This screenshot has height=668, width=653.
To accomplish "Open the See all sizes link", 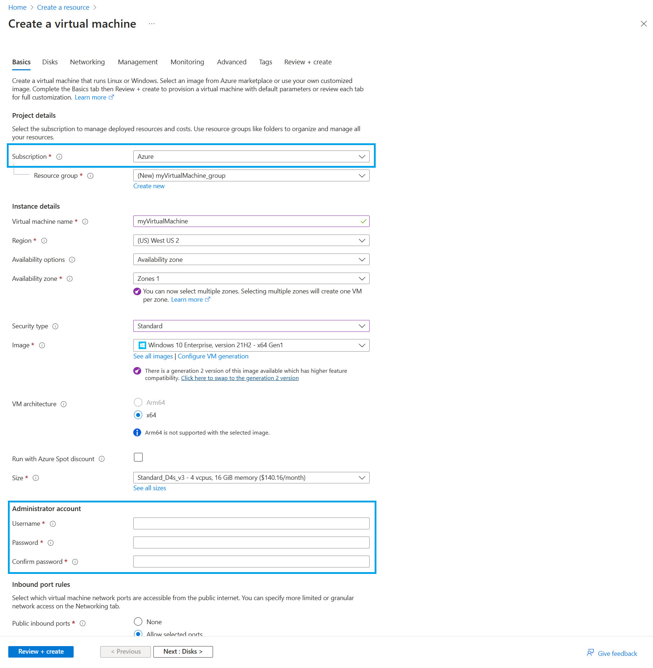I will click(149, 488).
